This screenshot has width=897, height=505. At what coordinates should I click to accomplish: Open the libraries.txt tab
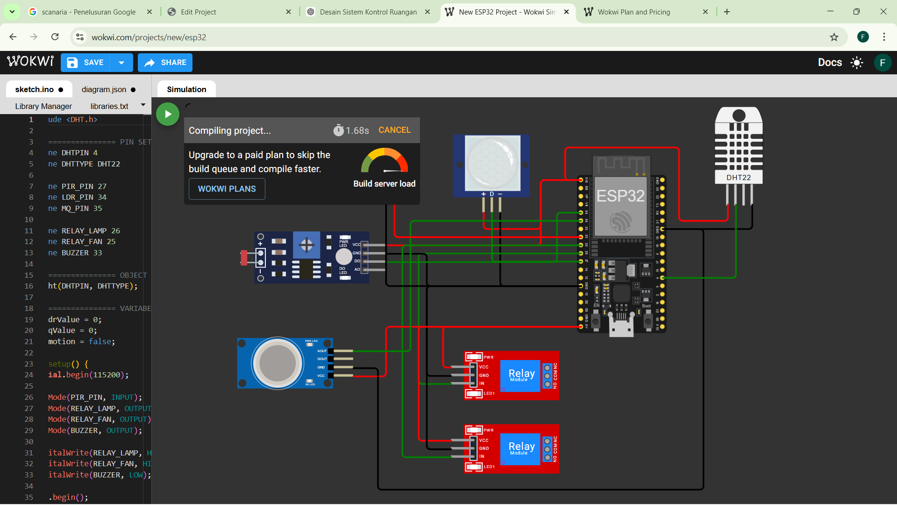coord(109,106)
